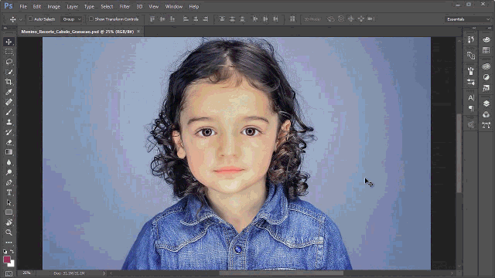
Task: Open the Filter menu
Action: (125, 6)
